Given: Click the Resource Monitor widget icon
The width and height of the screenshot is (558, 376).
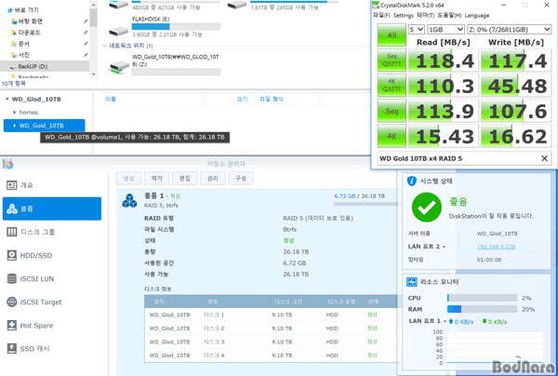Looking at the screenshot, I should click(412, 282).
